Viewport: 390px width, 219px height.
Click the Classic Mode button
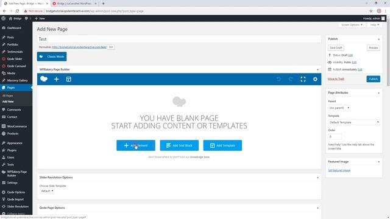coord(52,57)
